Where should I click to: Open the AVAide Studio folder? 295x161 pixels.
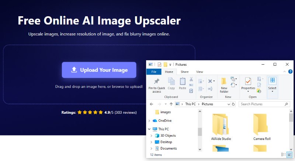(x=221, y=127)
